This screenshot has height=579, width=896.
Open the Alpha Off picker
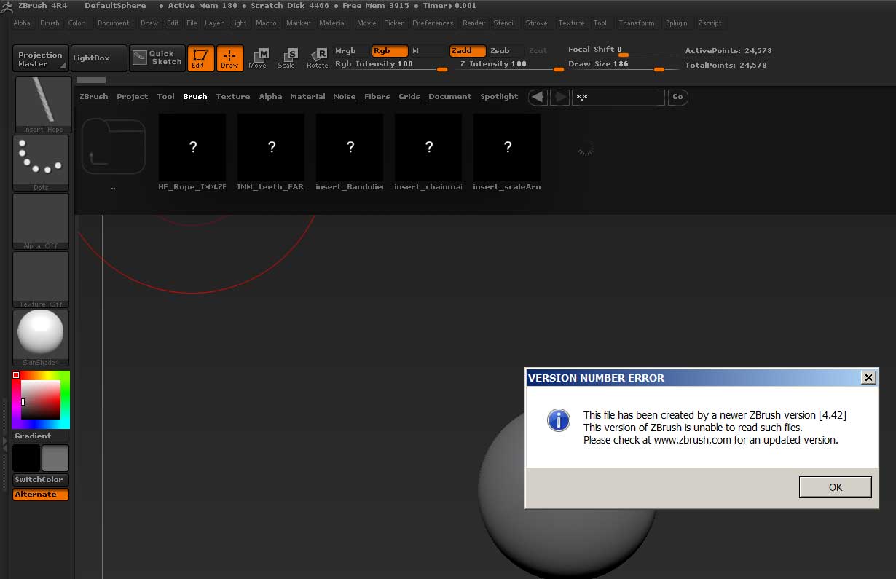click(x=41, y=221)
